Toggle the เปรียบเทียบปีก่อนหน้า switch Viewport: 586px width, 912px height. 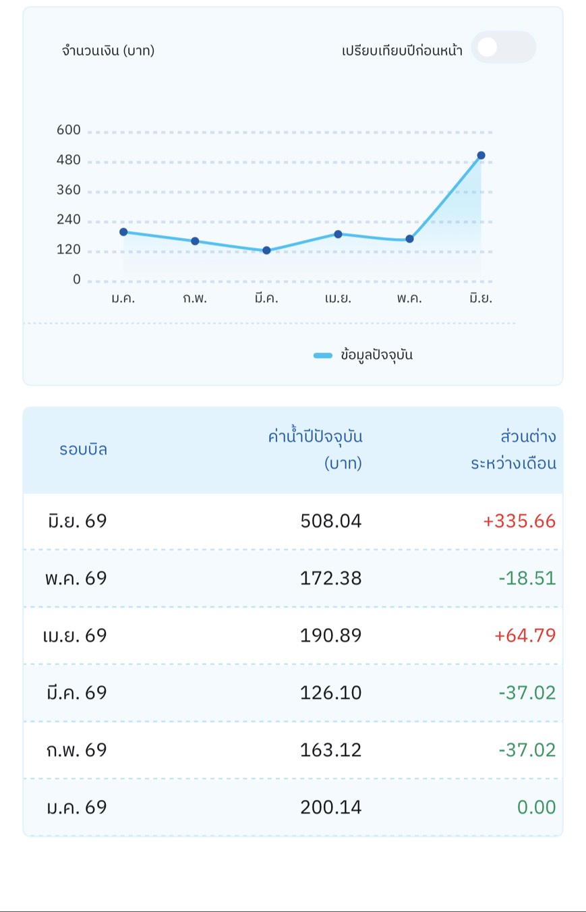(503, 47)
